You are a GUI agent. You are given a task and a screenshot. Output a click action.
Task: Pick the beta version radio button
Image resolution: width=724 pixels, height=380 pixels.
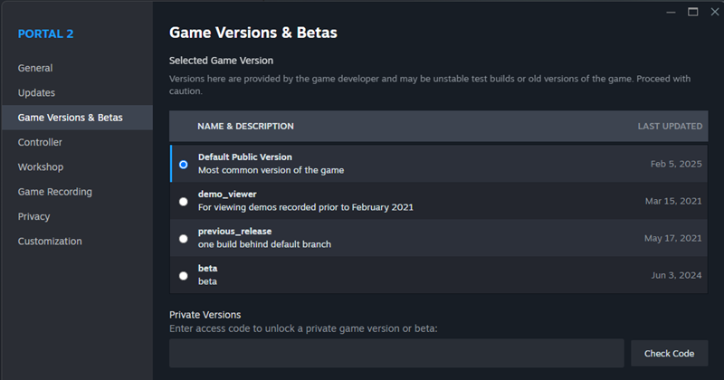coord(184,276)
